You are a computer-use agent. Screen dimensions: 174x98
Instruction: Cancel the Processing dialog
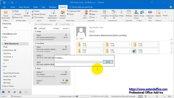pos(108,62)
